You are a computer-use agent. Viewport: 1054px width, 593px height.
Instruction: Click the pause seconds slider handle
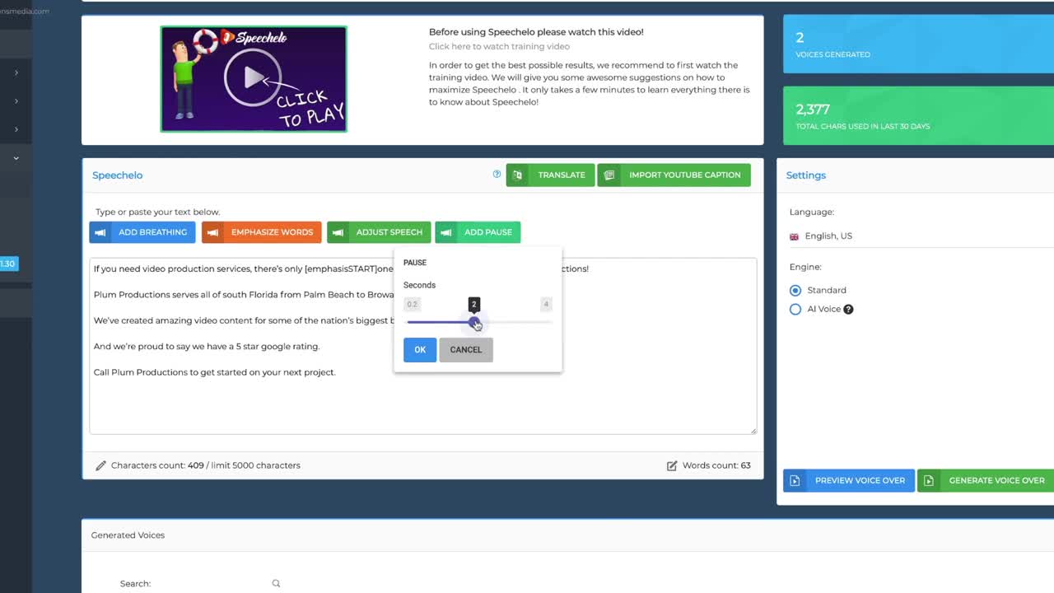coord(474,322)
